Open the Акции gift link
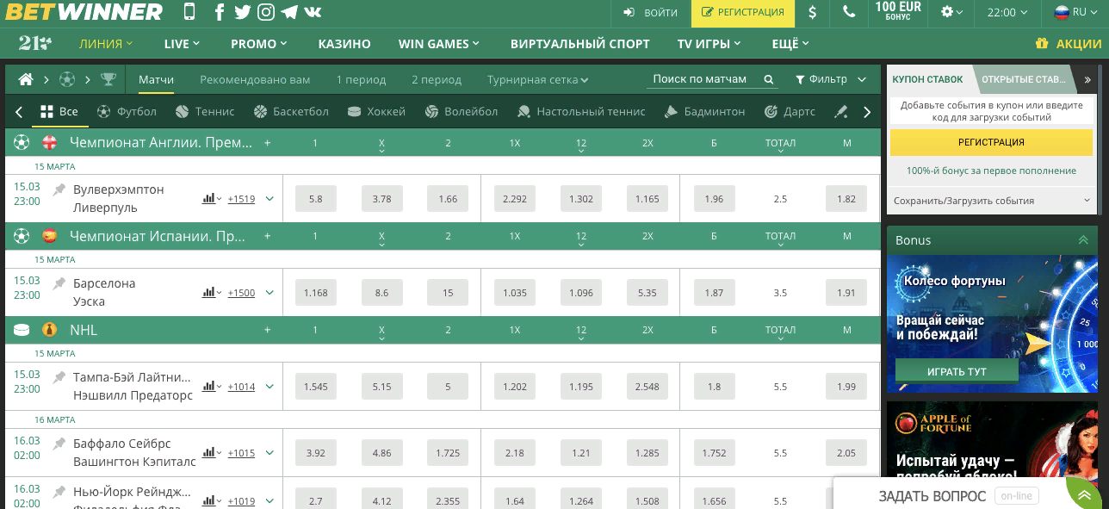 click(1068, 44)
